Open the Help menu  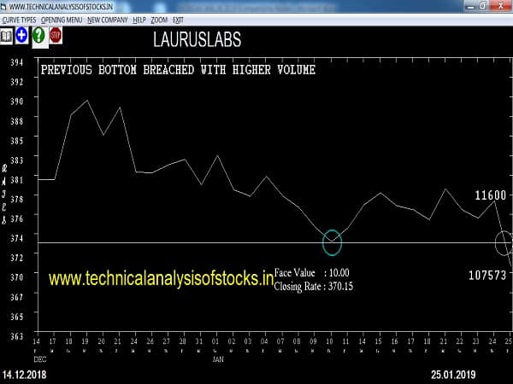(x=139, y=19)
